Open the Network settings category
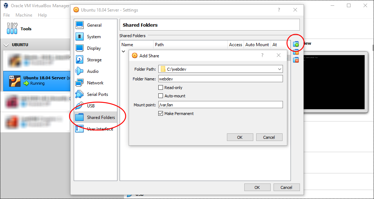 coord(95,83)
